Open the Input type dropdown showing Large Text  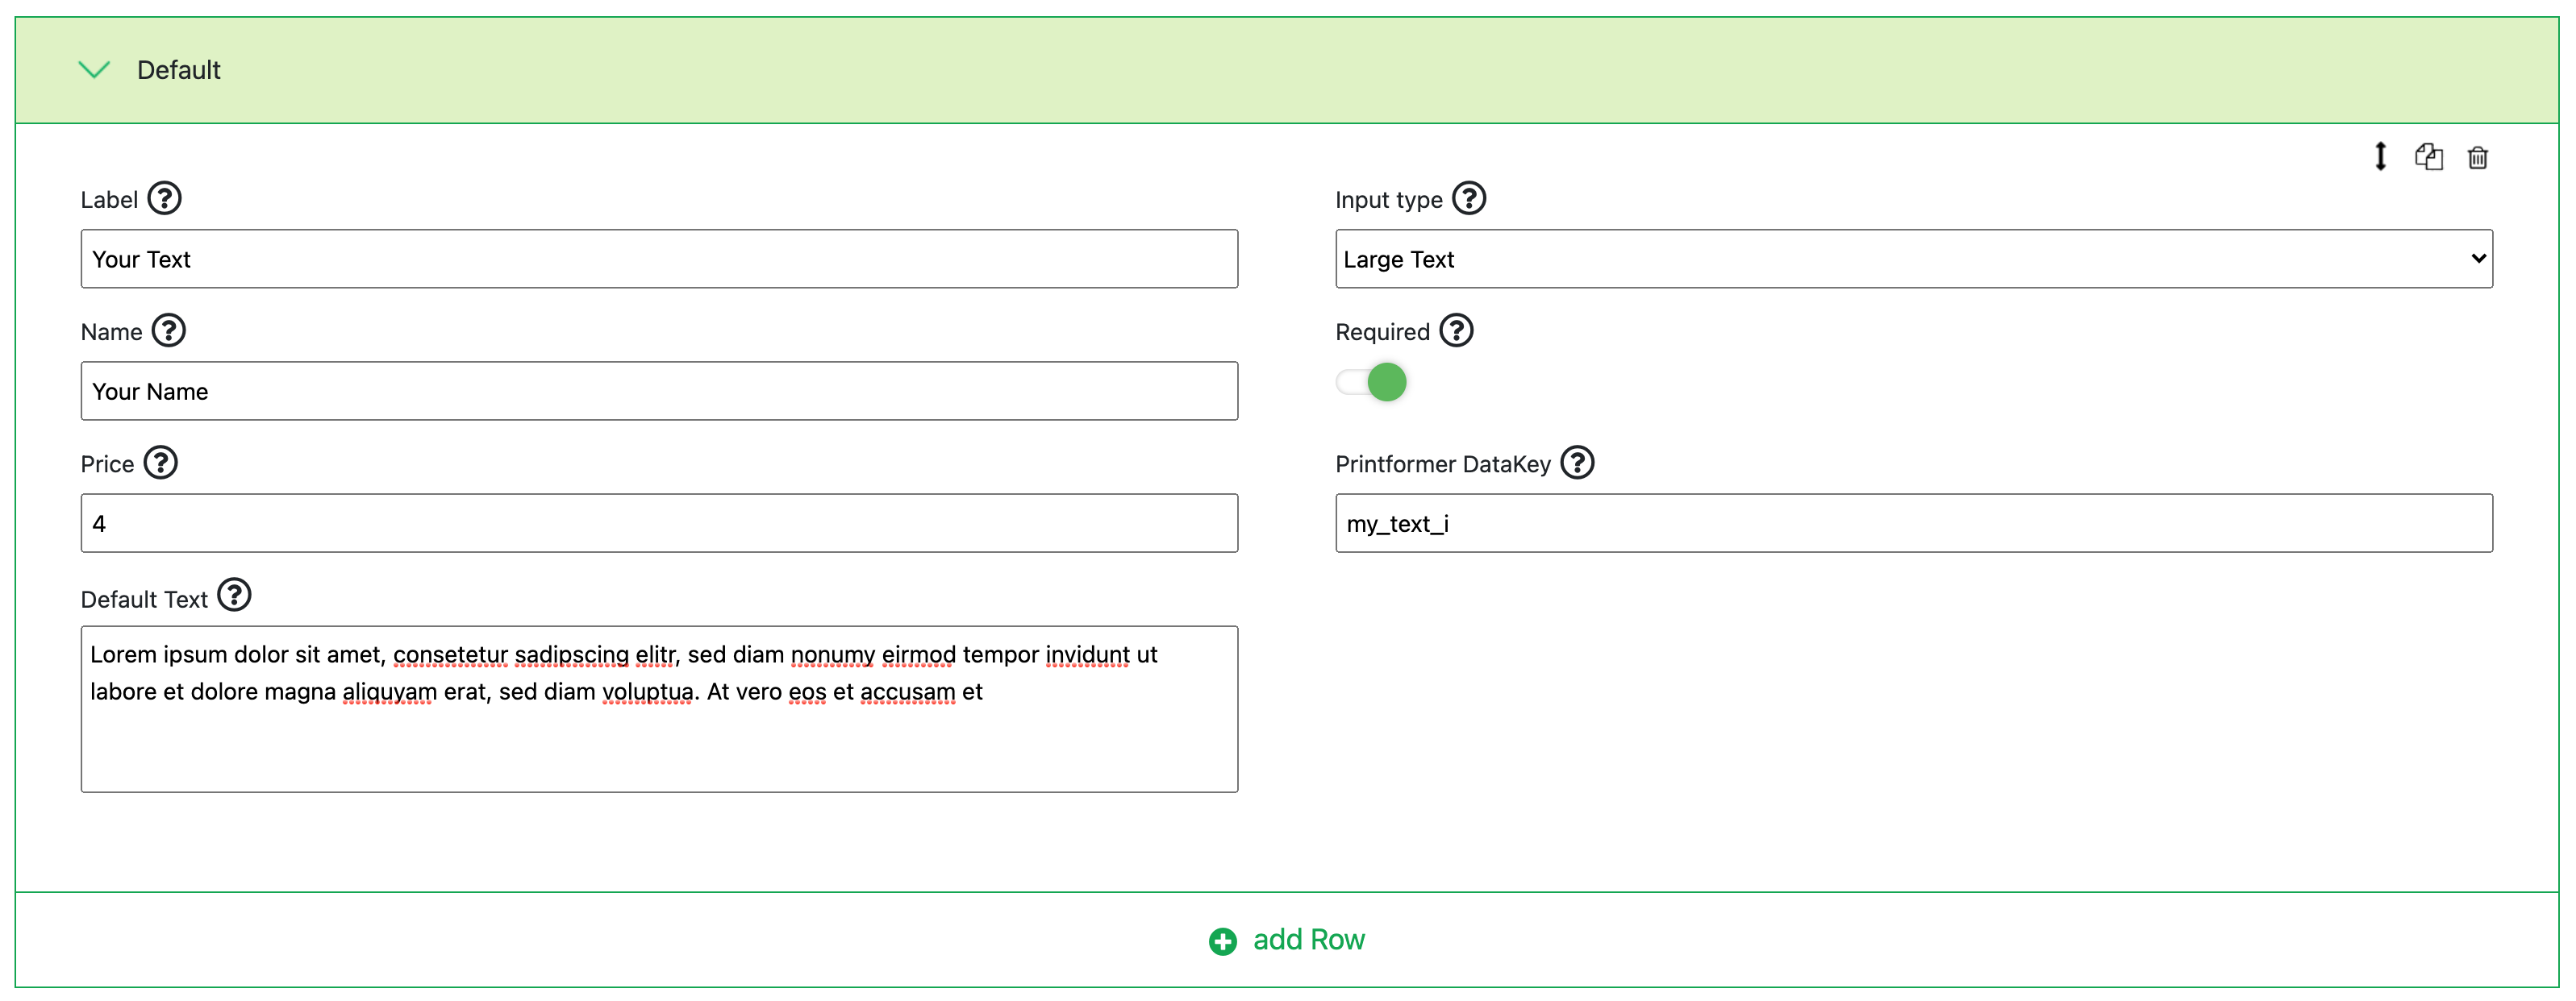click(1912, 259)
